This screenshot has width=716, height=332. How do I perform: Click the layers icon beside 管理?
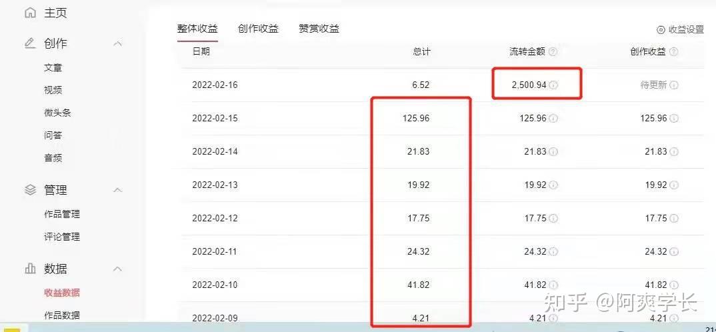[30, 189]
